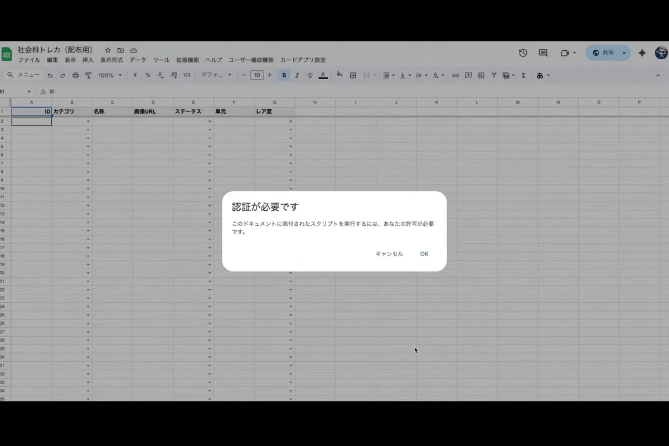Open the table views icon dropdown
The image size is (669, 446).
[508, 75]
